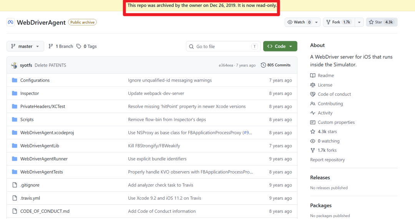The width and height of the screenshot is (415, 219).
Task: Open the Releases section heading
Action: (320, 178)
